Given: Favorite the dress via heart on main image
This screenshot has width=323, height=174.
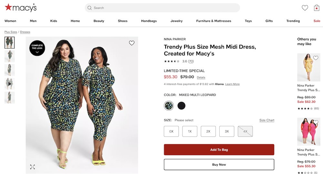Looking at the screenshot, I should (x=132, y=43).
